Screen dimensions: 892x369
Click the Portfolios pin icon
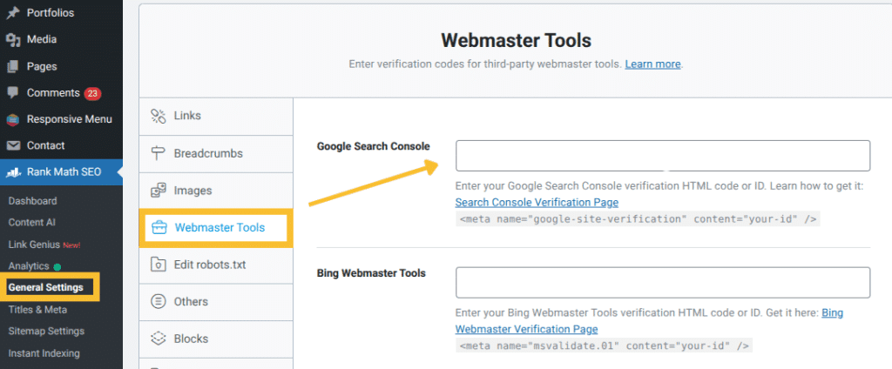click(x=13, y=12)
